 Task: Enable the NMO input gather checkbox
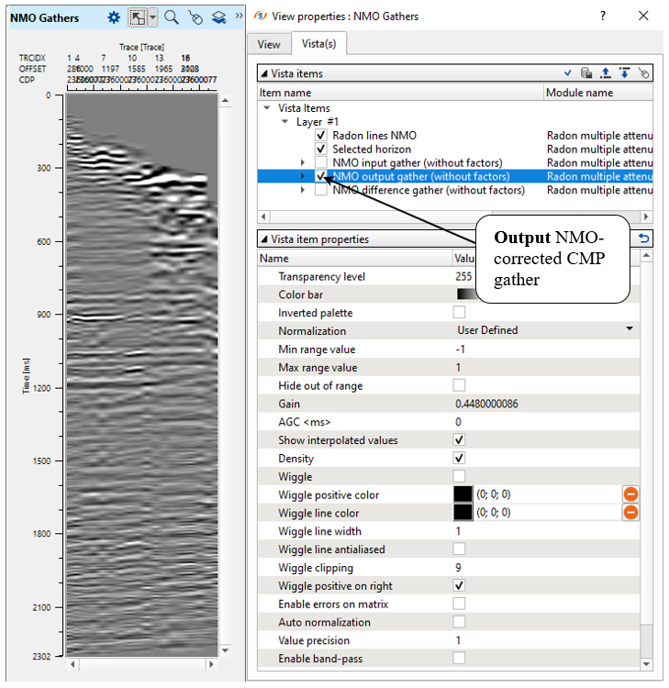pos(321,162)
